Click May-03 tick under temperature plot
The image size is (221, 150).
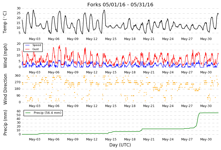coord(35,39)
